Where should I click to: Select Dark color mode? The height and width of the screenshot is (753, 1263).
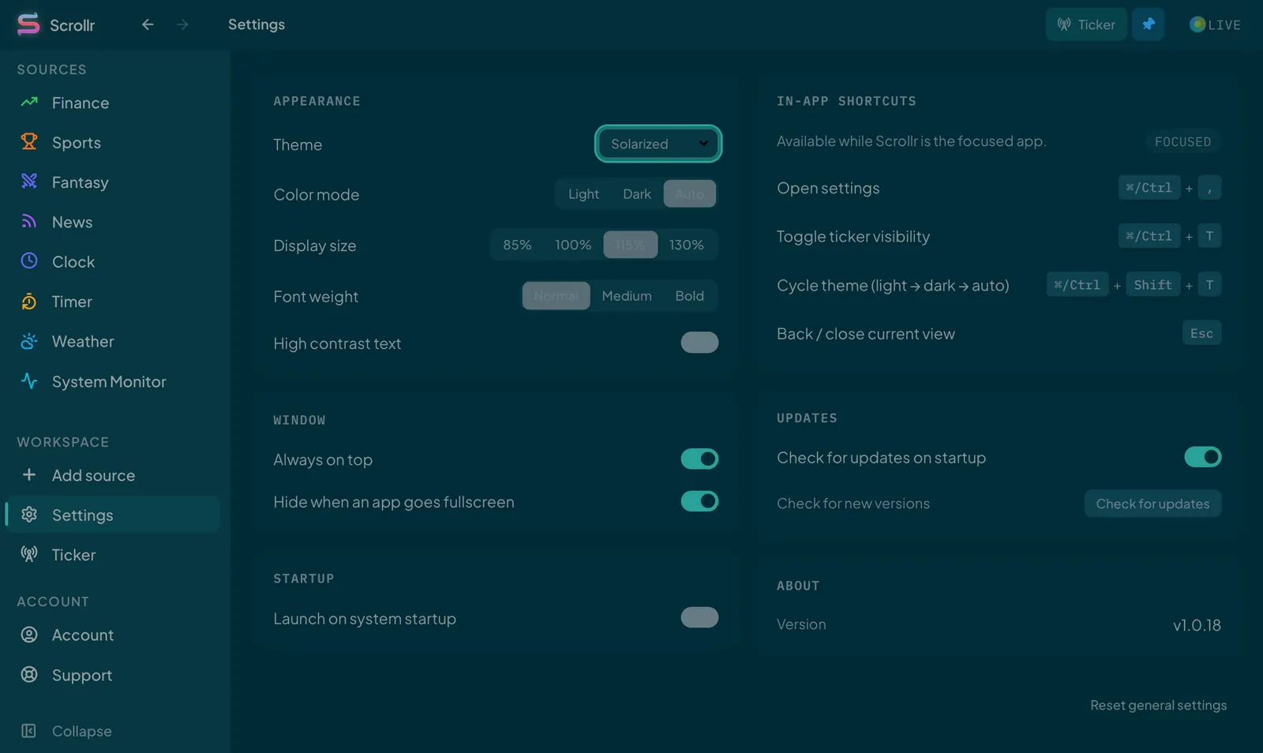637,194
